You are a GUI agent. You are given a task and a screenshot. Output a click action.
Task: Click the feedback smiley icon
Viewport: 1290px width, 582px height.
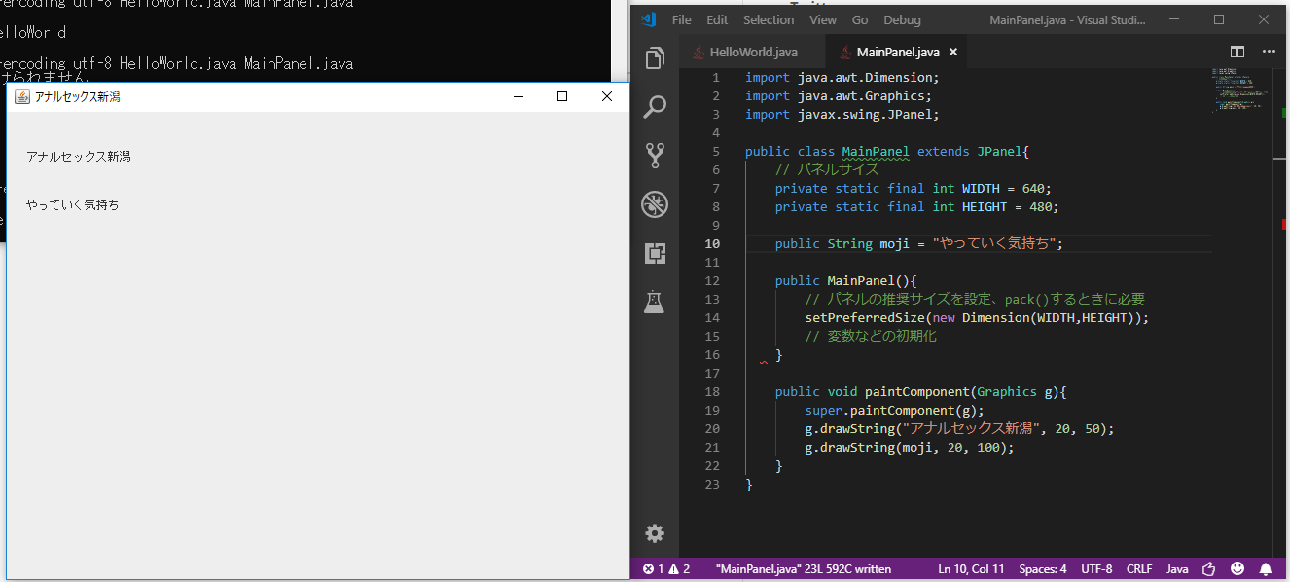point(1237,568)
